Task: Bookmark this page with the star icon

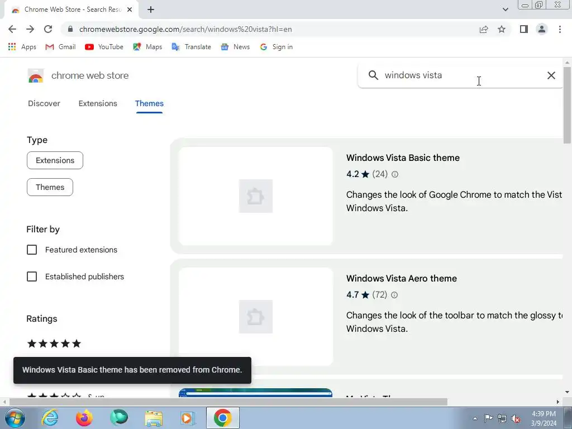Action: click(x=502, y=29)
